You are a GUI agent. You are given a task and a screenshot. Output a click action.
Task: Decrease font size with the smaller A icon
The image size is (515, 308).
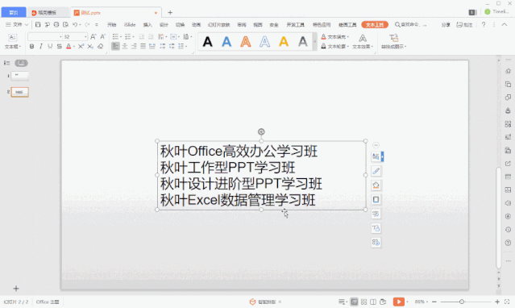pos(103,37)
